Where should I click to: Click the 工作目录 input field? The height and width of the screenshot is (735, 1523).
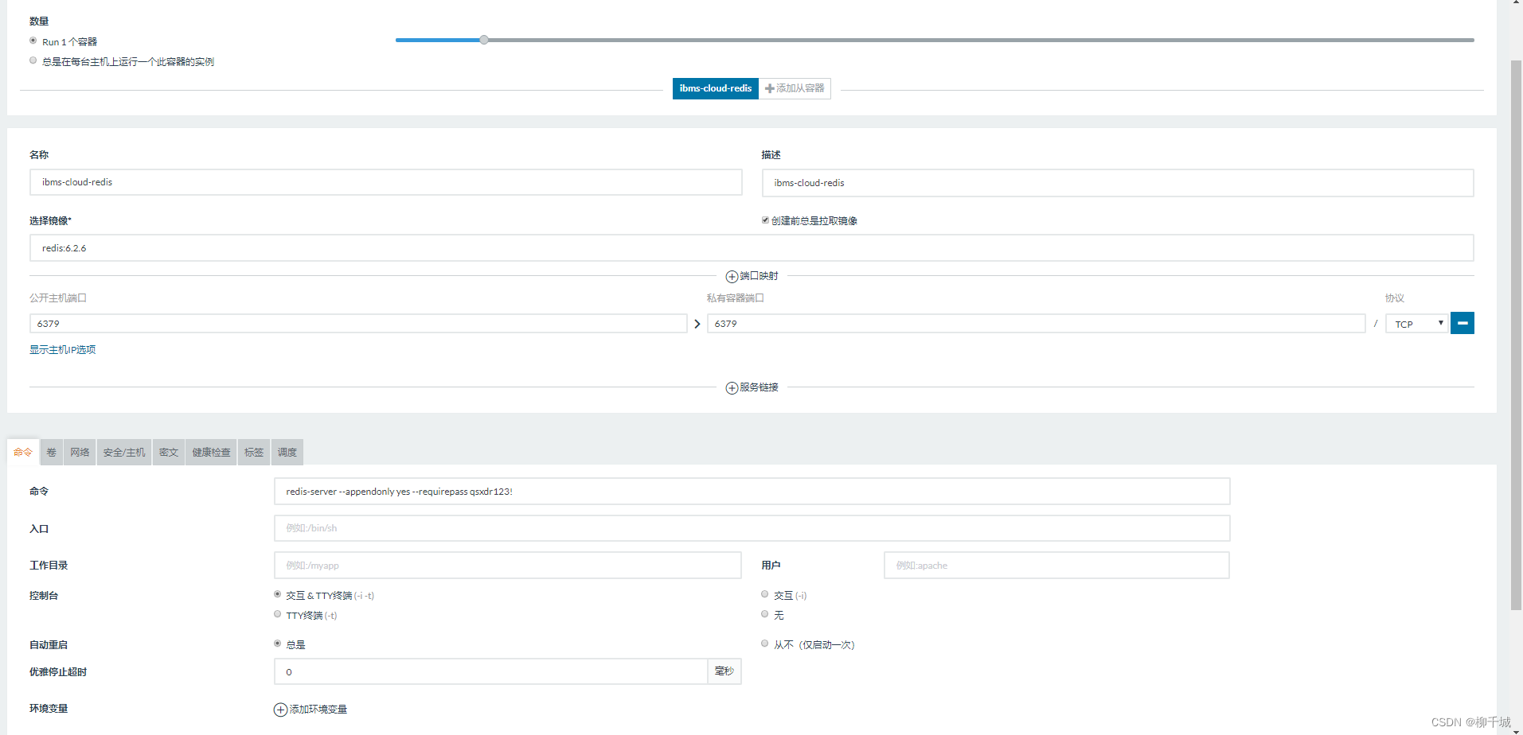pos(508,566)
